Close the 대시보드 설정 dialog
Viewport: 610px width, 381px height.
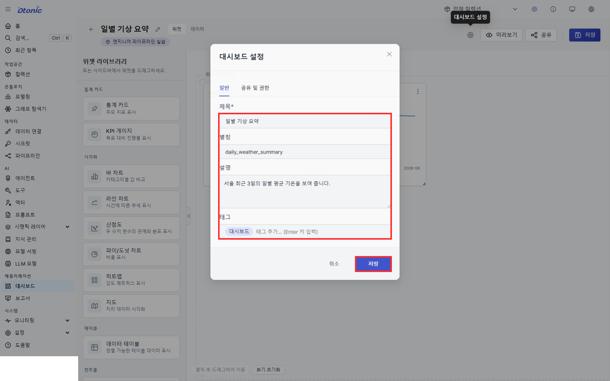(x=389, y=54)
